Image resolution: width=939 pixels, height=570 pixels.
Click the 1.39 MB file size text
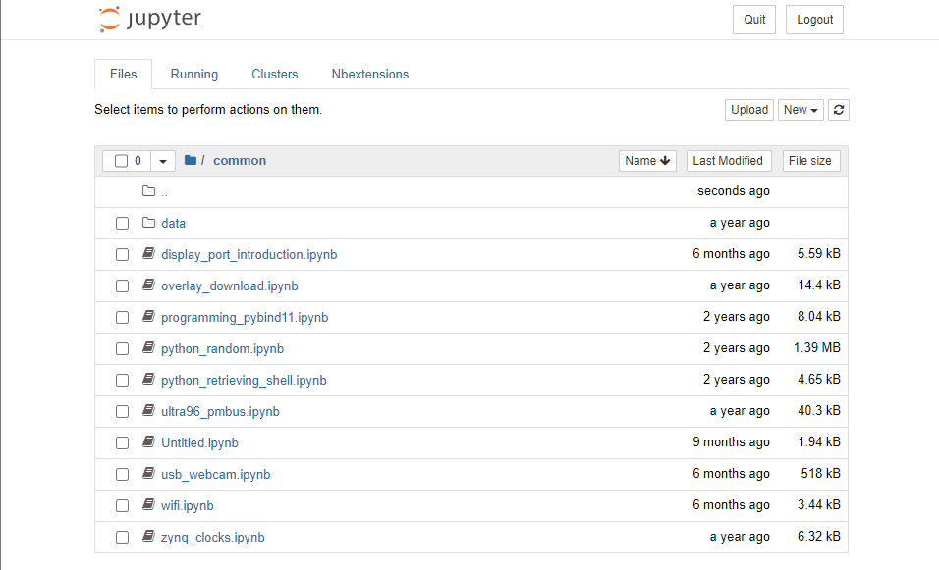(817, 348)
